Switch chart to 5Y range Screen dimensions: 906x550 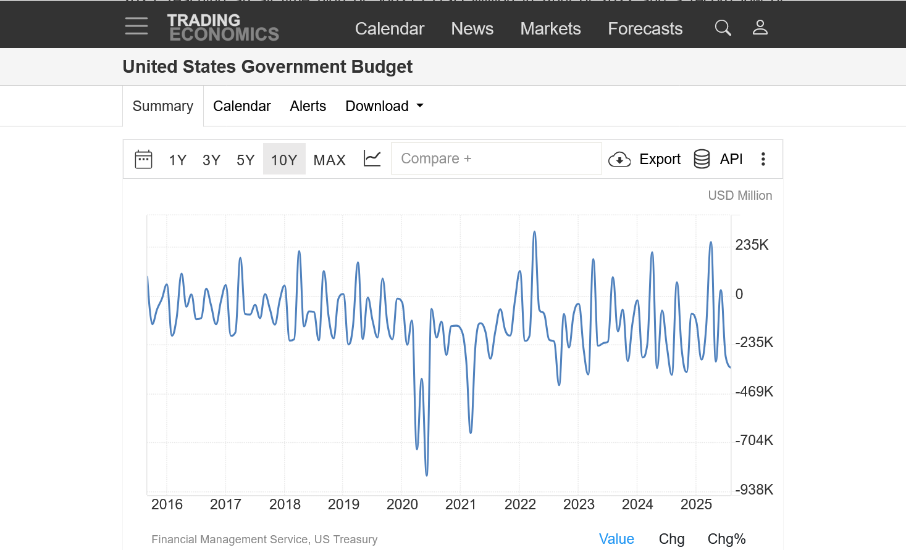coord(245,160)
